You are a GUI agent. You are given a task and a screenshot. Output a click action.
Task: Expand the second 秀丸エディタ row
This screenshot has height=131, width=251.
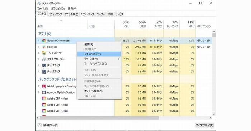click(x=39, y=71)
